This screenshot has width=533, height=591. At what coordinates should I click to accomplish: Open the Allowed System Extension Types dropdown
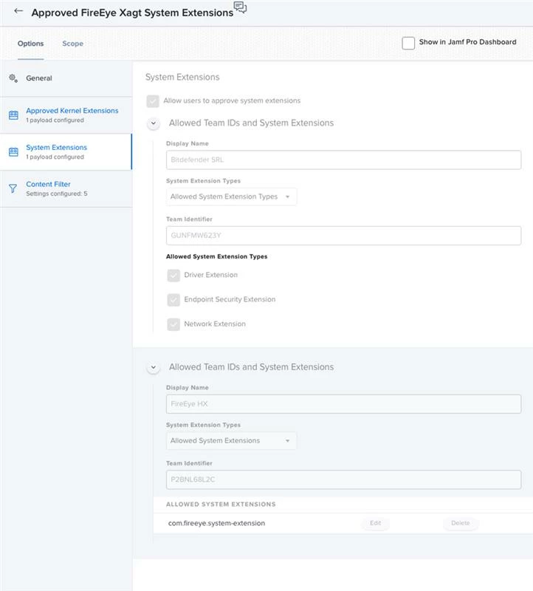pos(231,197)
